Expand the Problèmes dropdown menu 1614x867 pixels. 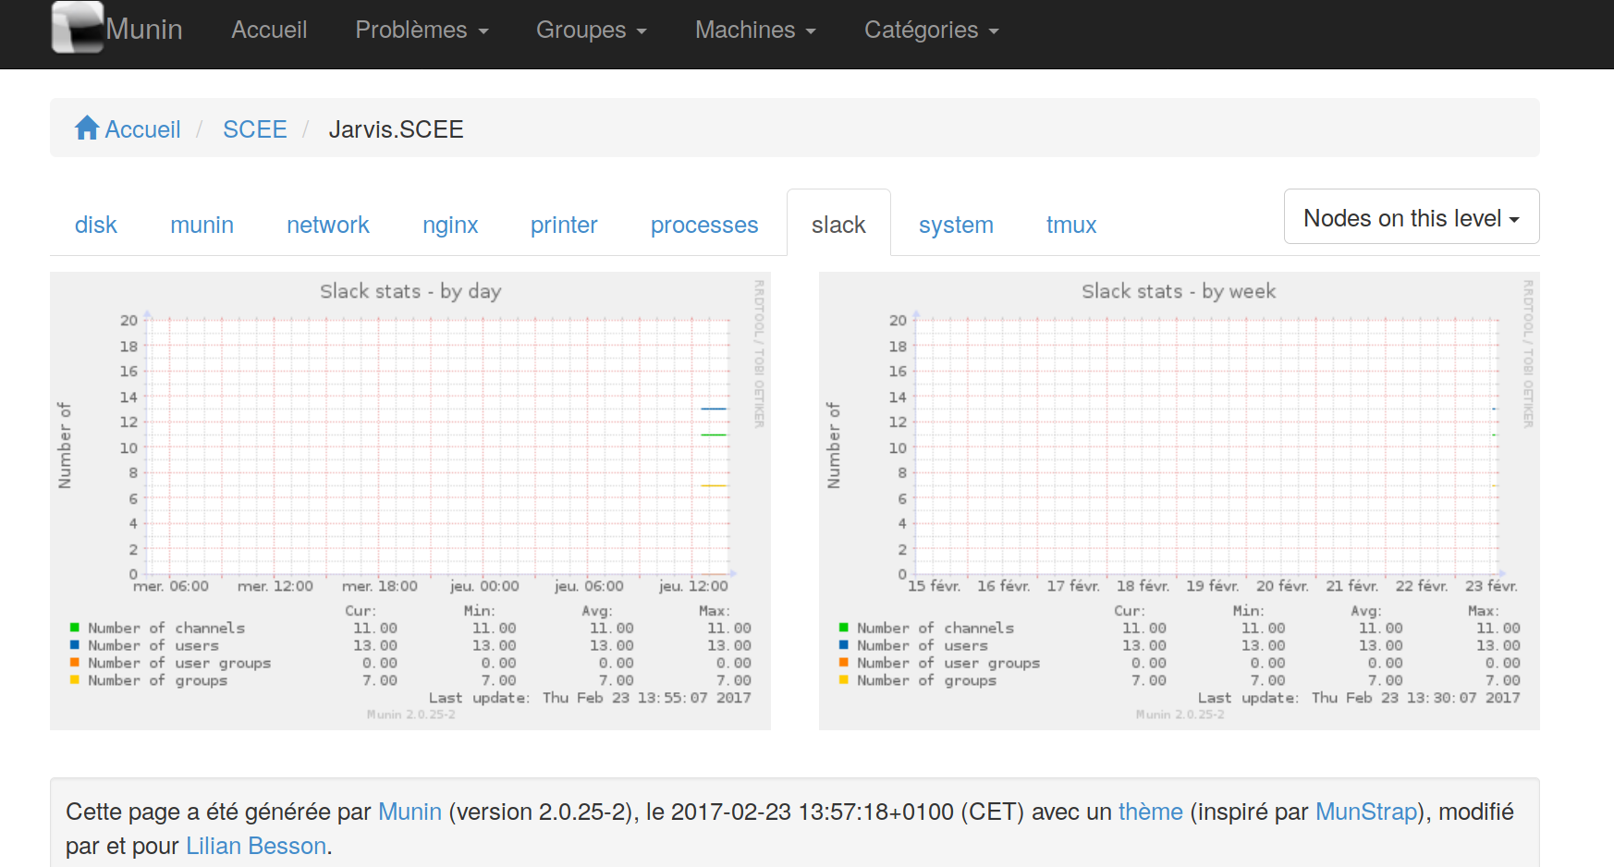click(x=422, y=30)
